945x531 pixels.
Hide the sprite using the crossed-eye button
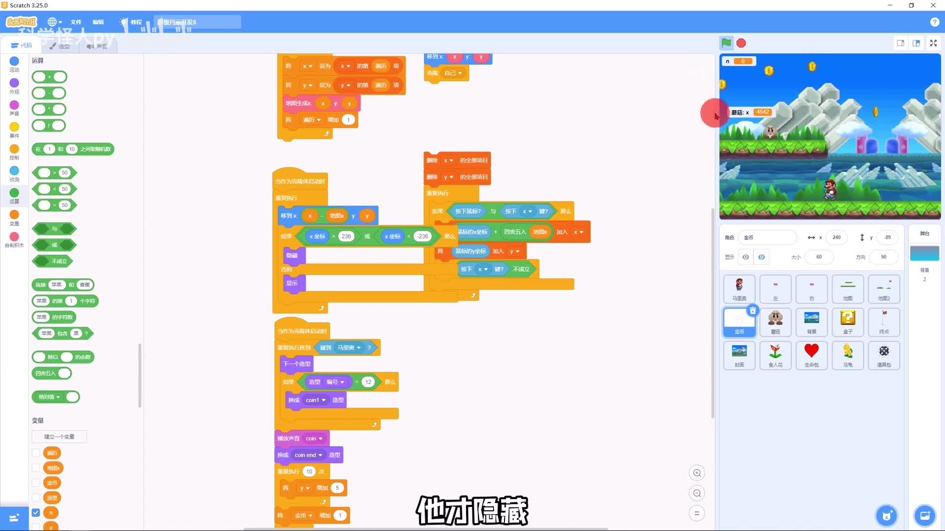pos(761,257)
